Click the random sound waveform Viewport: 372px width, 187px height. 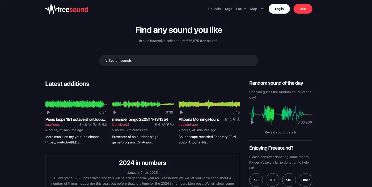tap(281, 114)
